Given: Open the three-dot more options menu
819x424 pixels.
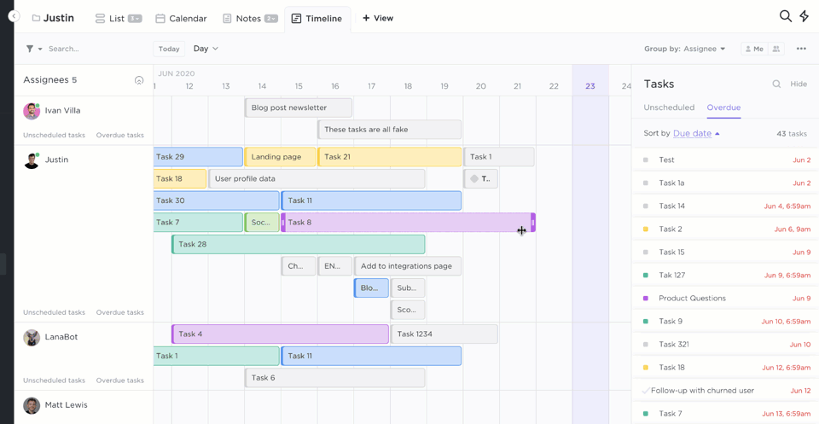Looking at the screenshot, I should (801, 49).
